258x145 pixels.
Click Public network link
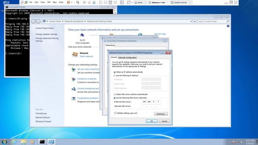tap(86, 56)
